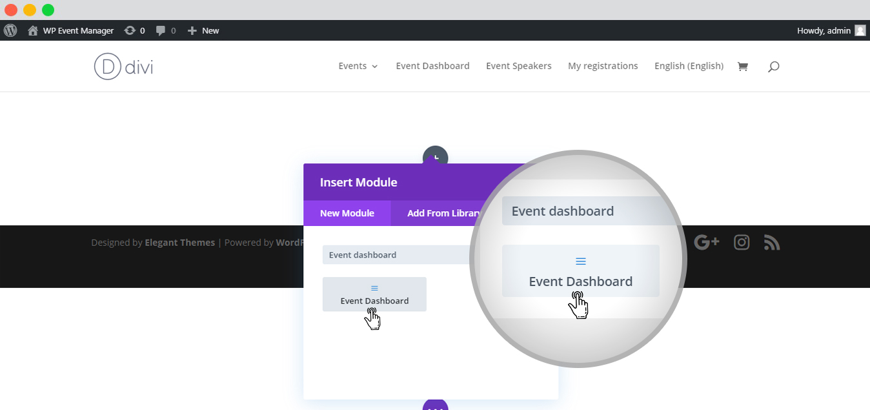870x410 pixels.
Task: Open the Event Speakers navigation item
Action: pos(519,66)
